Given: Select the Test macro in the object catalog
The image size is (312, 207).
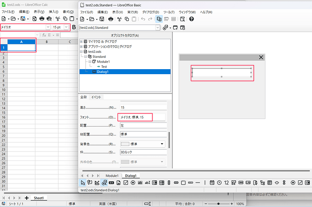Looking at the screenshot, I should [x=104, y=66].
